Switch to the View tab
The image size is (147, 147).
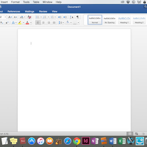55,11
